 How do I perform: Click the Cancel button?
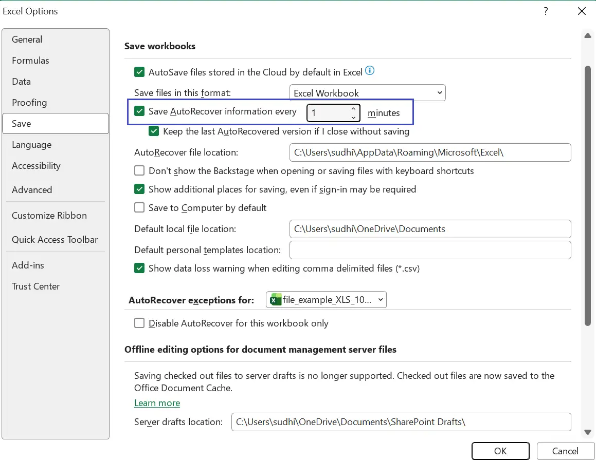565,451
